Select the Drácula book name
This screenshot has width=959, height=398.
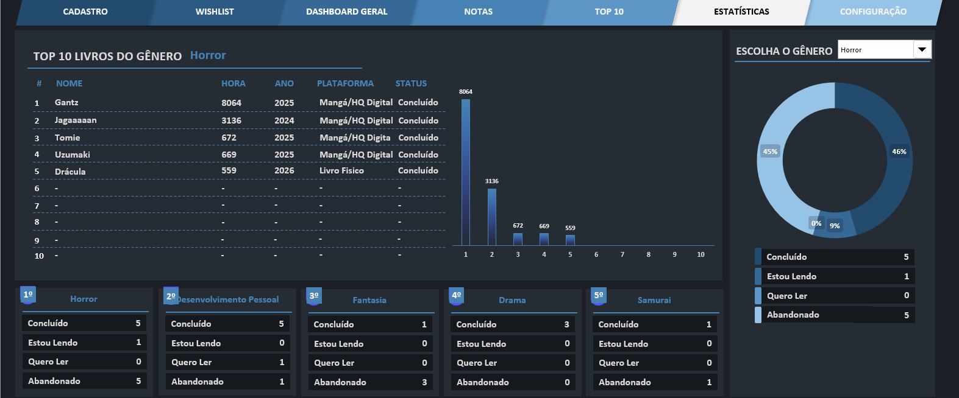(70, 172)
